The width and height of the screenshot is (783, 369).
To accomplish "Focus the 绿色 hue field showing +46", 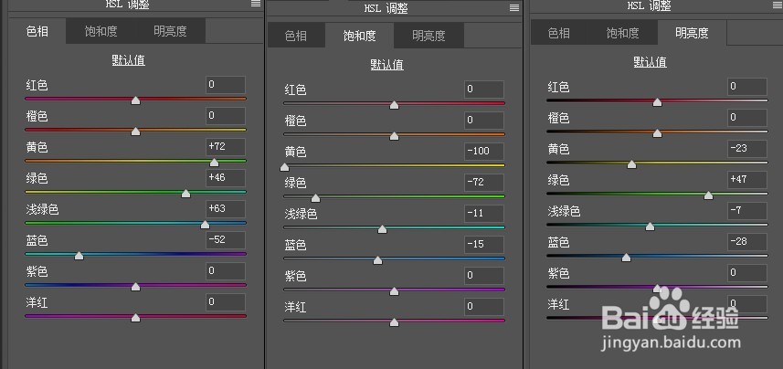I will [225, 178].
